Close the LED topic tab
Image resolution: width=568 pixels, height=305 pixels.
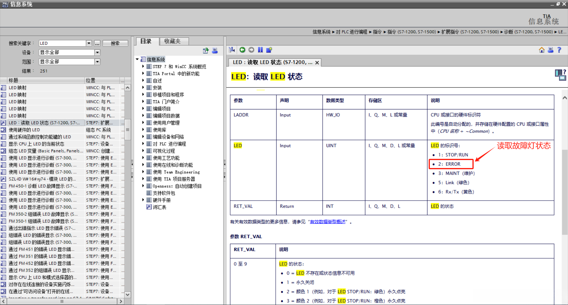point(317,63)
